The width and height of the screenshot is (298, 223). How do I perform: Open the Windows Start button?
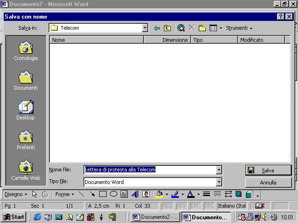tap(14, 217)
